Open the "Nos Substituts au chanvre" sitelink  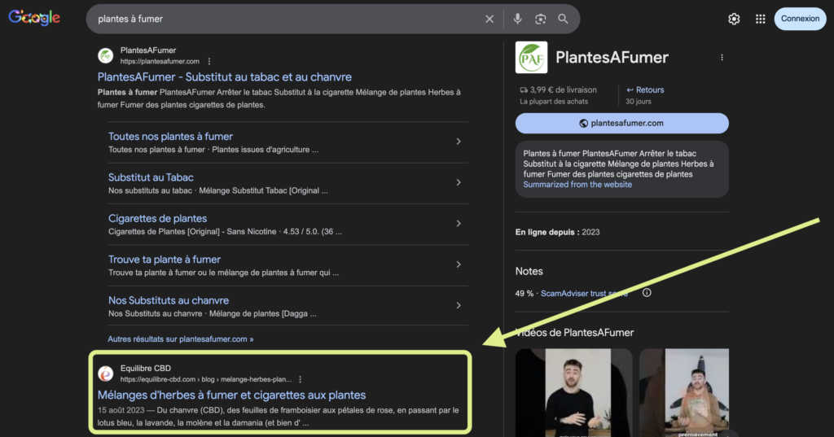click(169, 300)
